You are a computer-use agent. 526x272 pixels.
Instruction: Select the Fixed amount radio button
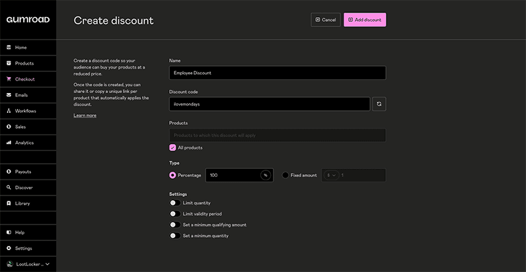point(285,175)
